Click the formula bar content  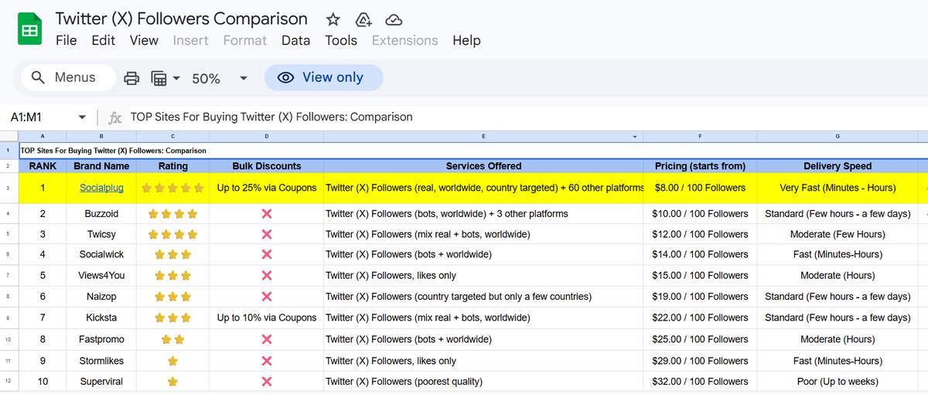click(271, 117)
